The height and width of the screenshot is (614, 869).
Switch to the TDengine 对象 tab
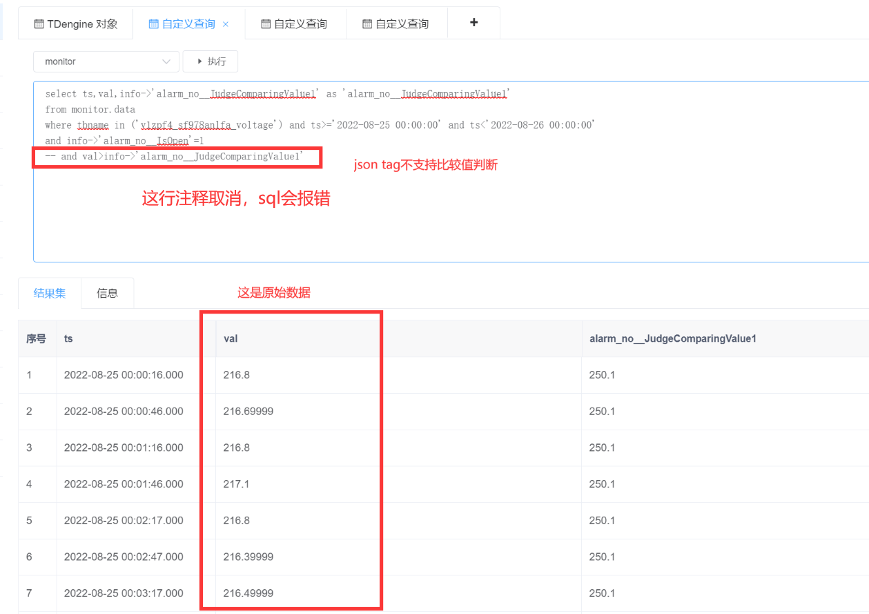[x=75, y=23]
